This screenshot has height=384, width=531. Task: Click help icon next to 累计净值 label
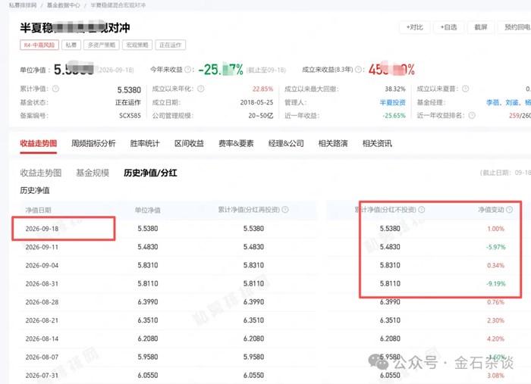[x=55, y=89]
